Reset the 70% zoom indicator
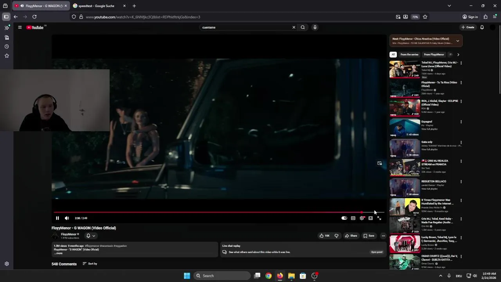 coord(415,17)
